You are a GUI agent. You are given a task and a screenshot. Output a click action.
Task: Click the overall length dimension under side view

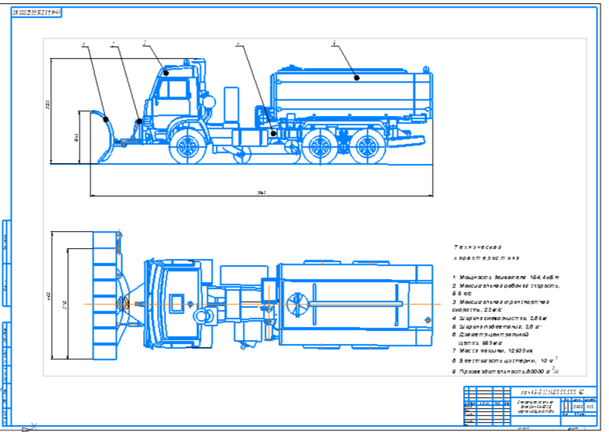pyautogui.click(x=261, y=193)
